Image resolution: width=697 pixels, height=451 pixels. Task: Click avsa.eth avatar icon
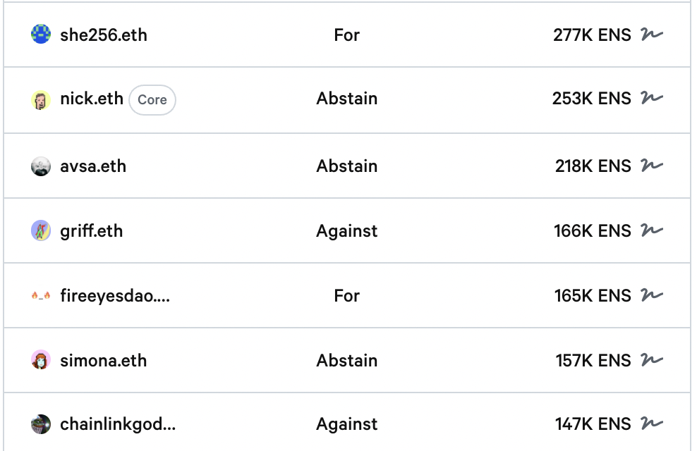[41, 166]
